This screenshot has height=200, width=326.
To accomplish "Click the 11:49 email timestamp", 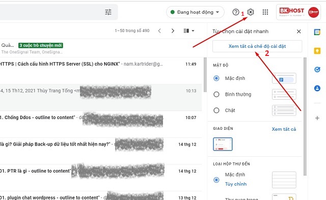I will [x=191, y=64].
